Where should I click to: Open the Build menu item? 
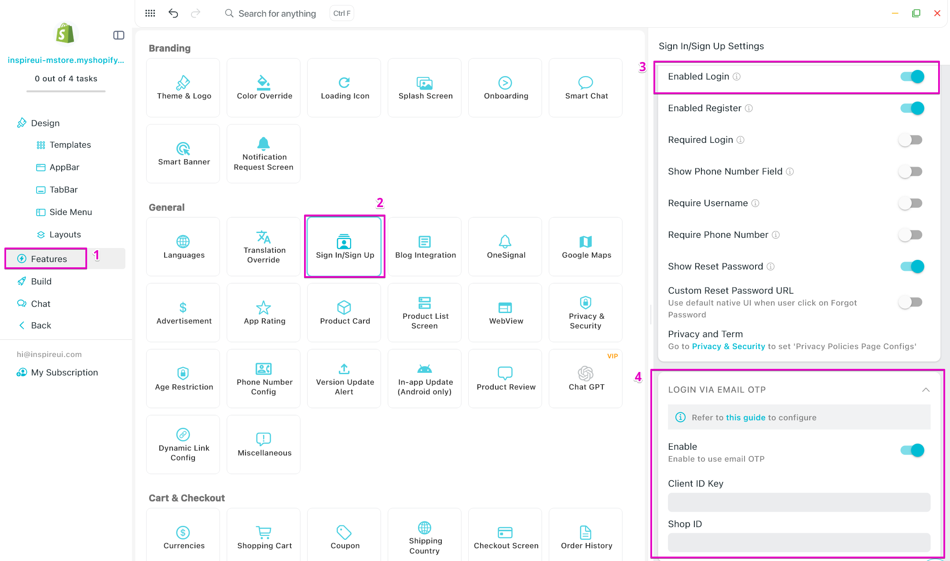(x=41, y=281)
